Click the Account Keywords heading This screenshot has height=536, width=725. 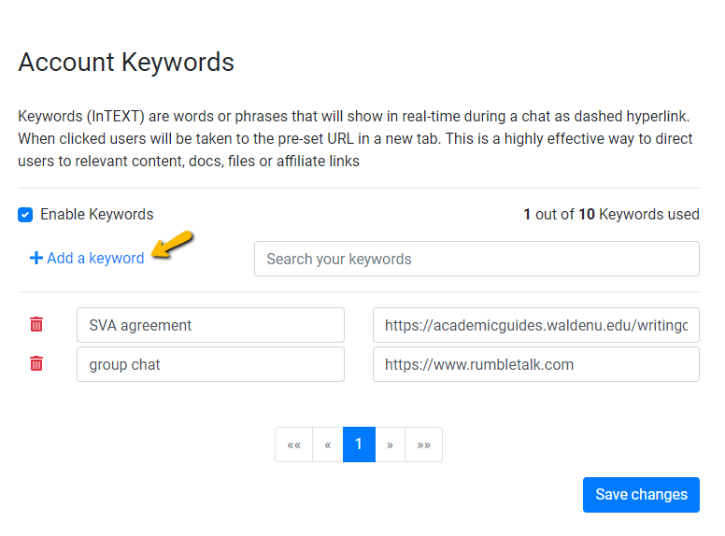(126, 63)
